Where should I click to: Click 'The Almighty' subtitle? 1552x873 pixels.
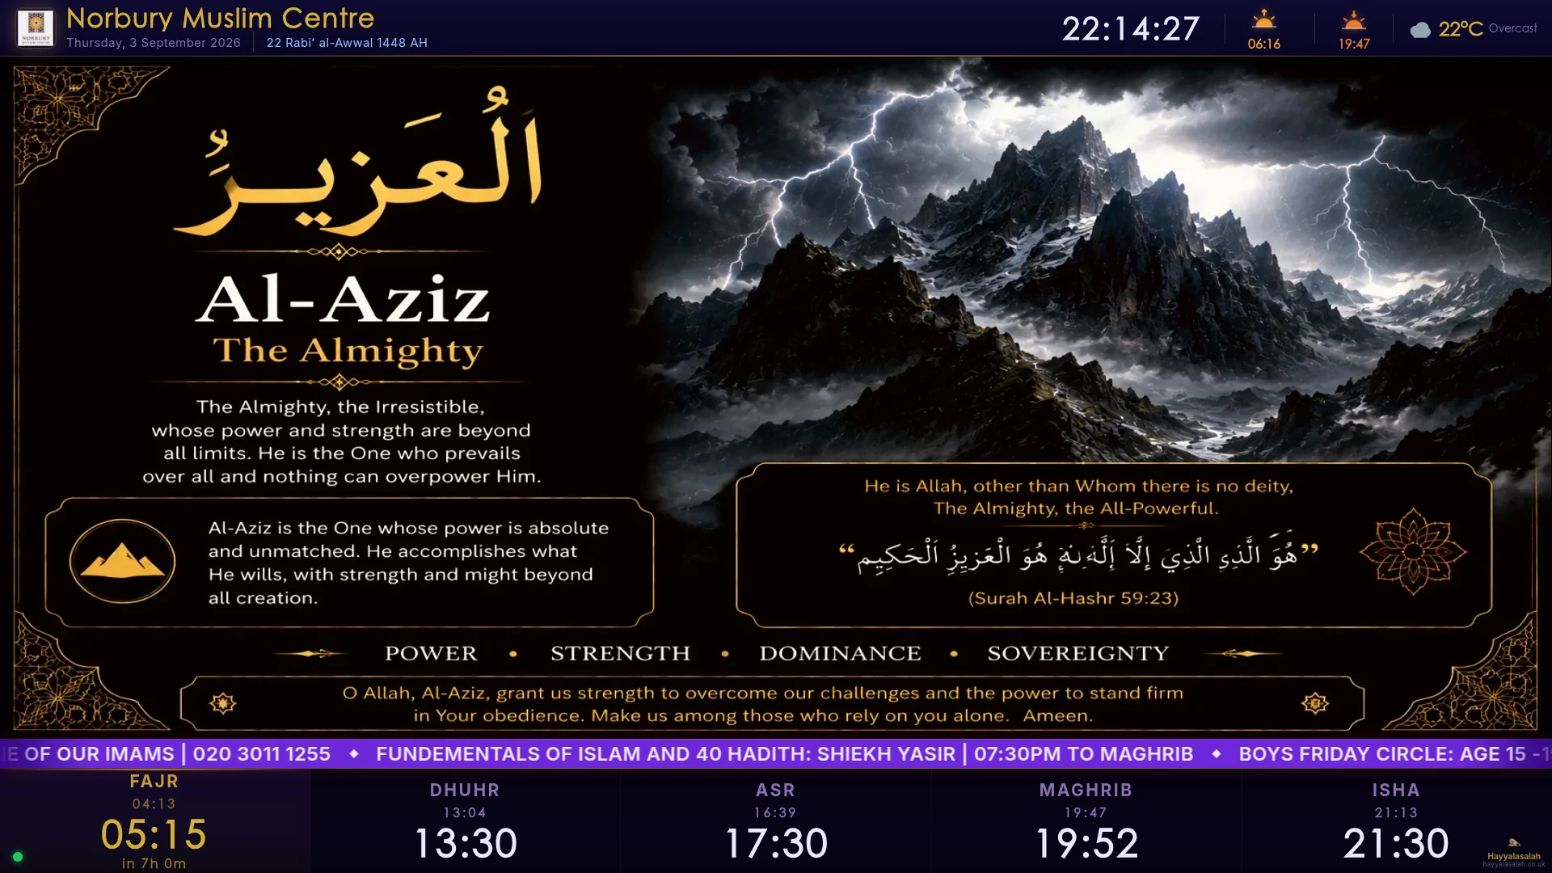(x=348, y=351)
